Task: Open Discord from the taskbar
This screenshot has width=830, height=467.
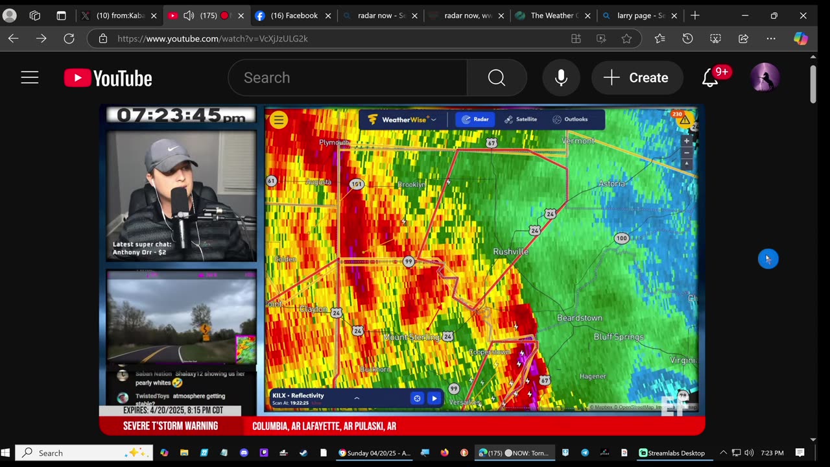Action: pos(244,453)
